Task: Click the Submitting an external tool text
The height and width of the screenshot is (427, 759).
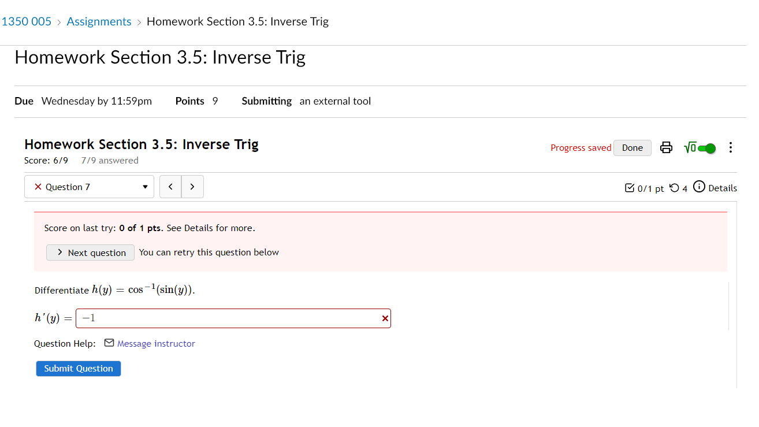Action: pos(306,101)
